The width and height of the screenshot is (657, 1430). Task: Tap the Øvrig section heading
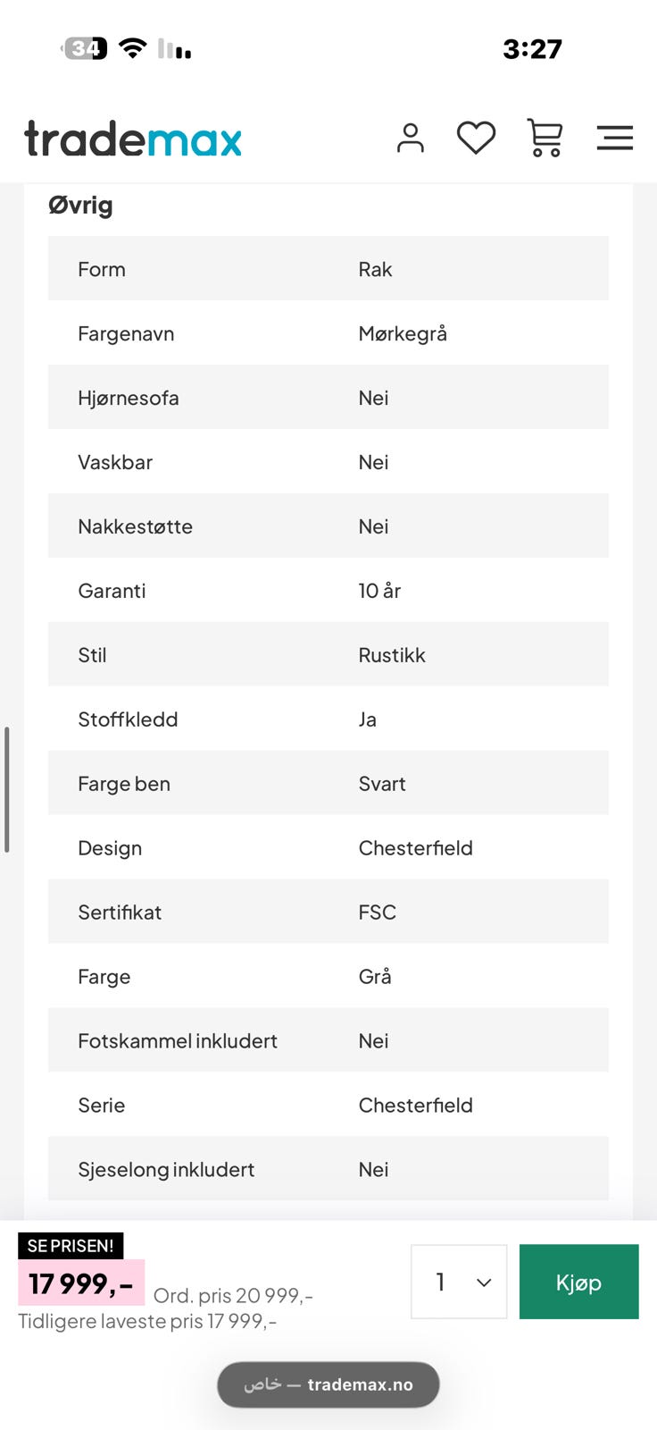pyautogui.click(x=80, y=205)
